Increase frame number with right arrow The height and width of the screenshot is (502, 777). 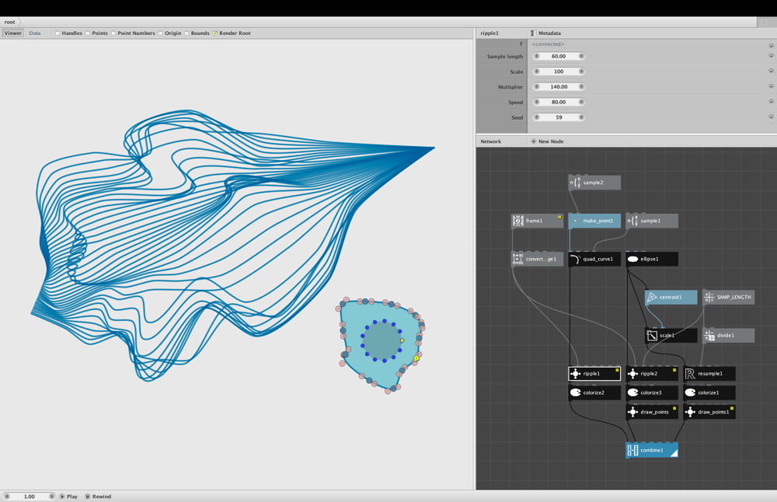51,496
